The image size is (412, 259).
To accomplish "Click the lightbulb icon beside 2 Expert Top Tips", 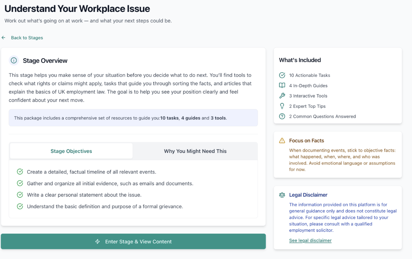I will click(x=282, y=106).
